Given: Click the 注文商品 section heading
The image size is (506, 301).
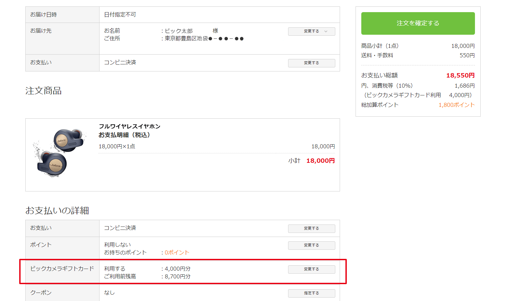Looking at the screenshot, I should coord(44,91).
